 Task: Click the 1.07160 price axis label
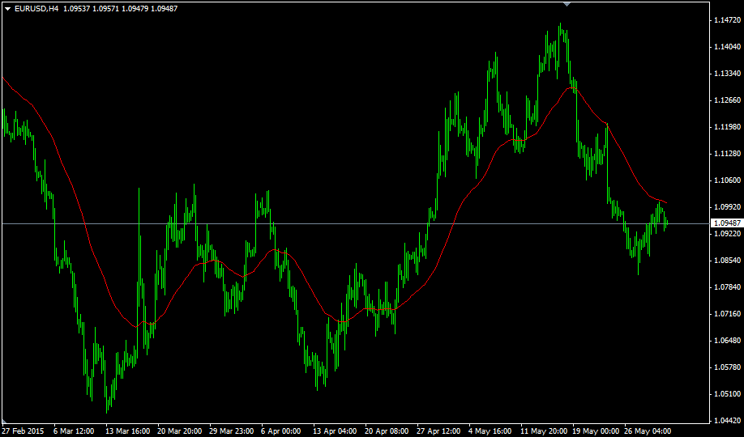tap(728, 314)
